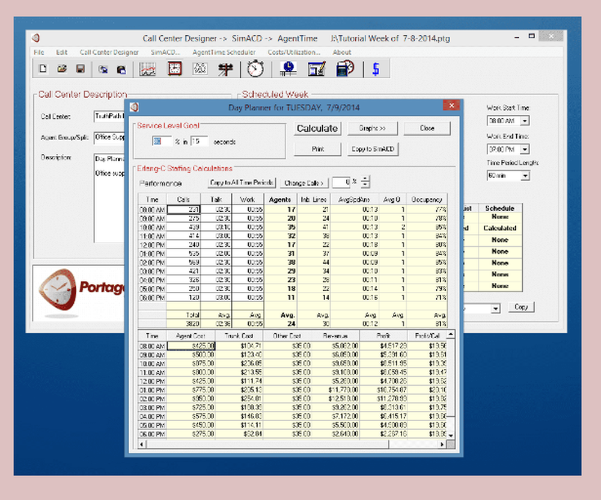Click the Save floppy disk icon
The width and height of the screenshot is (601, 500).
pos(80,69)
